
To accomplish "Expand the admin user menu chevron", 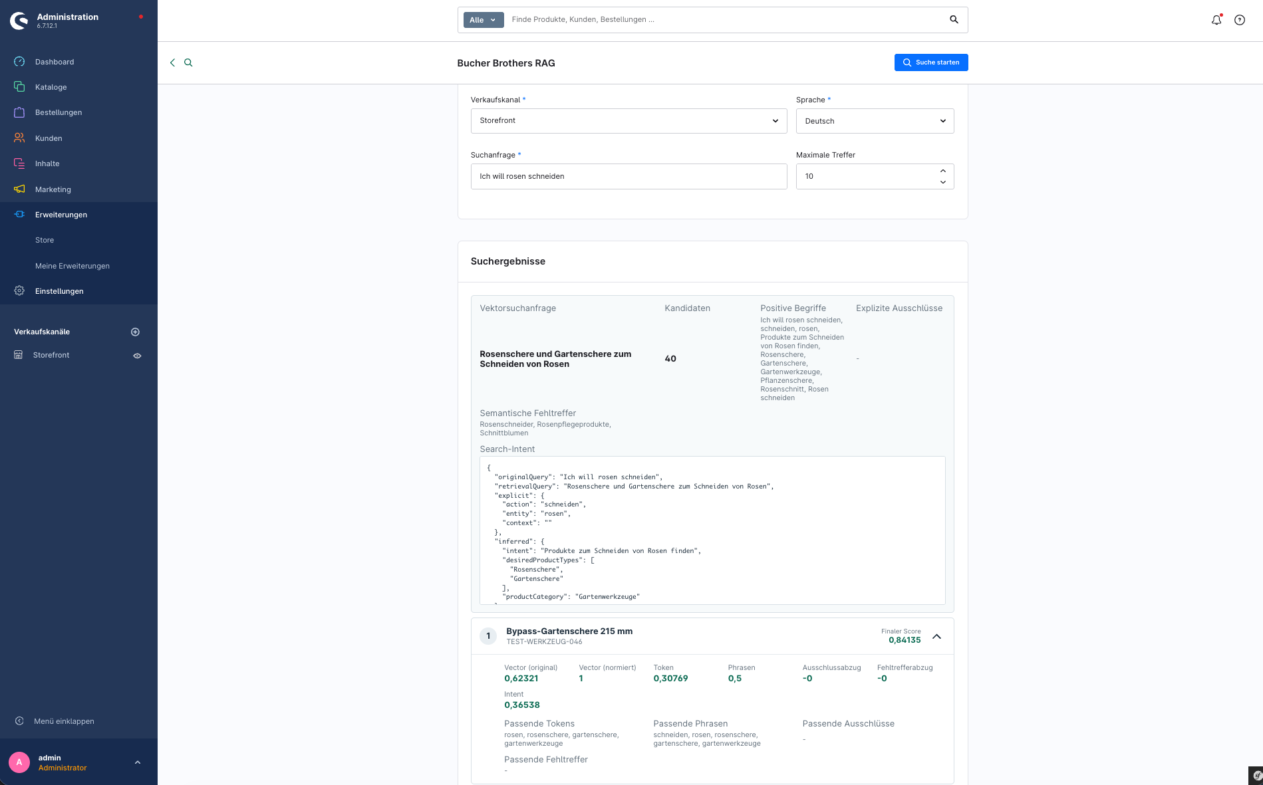I will pos(138,762).
